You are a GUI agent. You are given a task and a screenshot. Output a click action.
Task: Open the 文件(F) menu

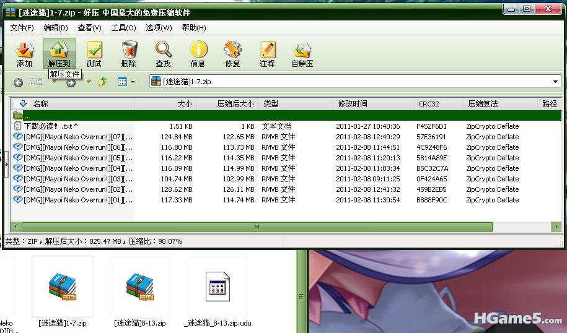click(22, 28)
